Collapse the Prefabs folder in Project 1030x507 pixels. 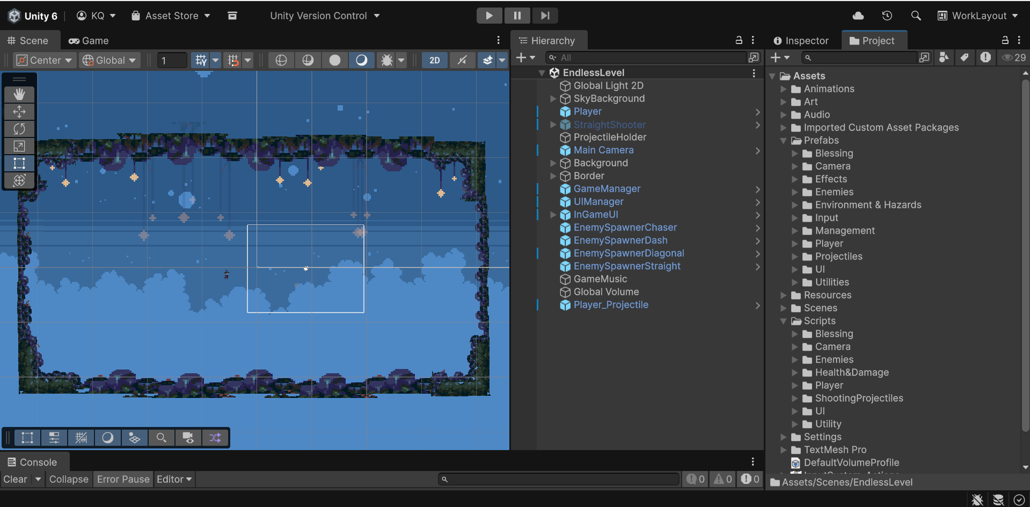tap(784, 141)
